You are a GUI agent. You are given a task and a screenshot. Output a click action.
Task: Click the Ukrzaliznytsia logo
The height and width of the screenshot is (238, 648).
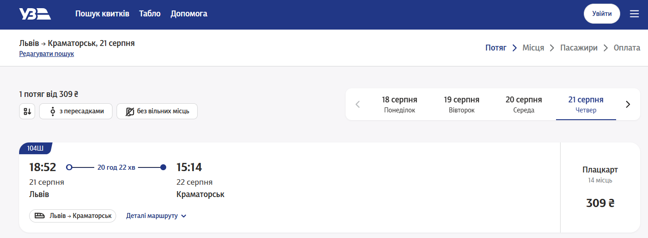(x=35, y=14)
